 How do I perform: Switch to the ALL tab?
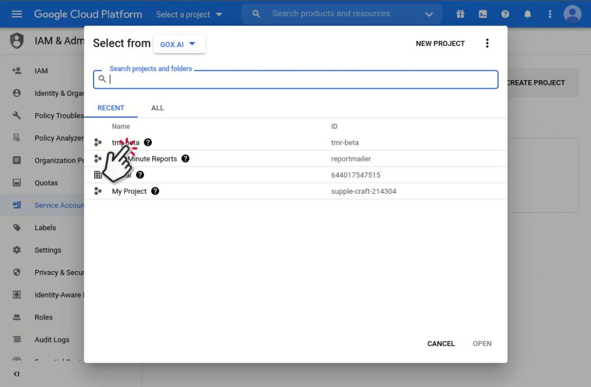click(x=158, y=108)
